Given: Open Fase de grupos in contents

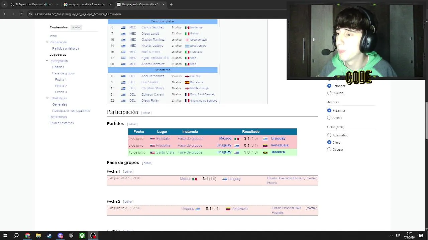Looking at the screenshot, I should pyautogui.click(x=63, y=73).
